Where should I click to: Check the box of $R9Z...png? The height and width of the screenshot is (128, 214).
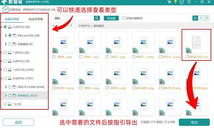pyautogui.click(x=54, y=57)
